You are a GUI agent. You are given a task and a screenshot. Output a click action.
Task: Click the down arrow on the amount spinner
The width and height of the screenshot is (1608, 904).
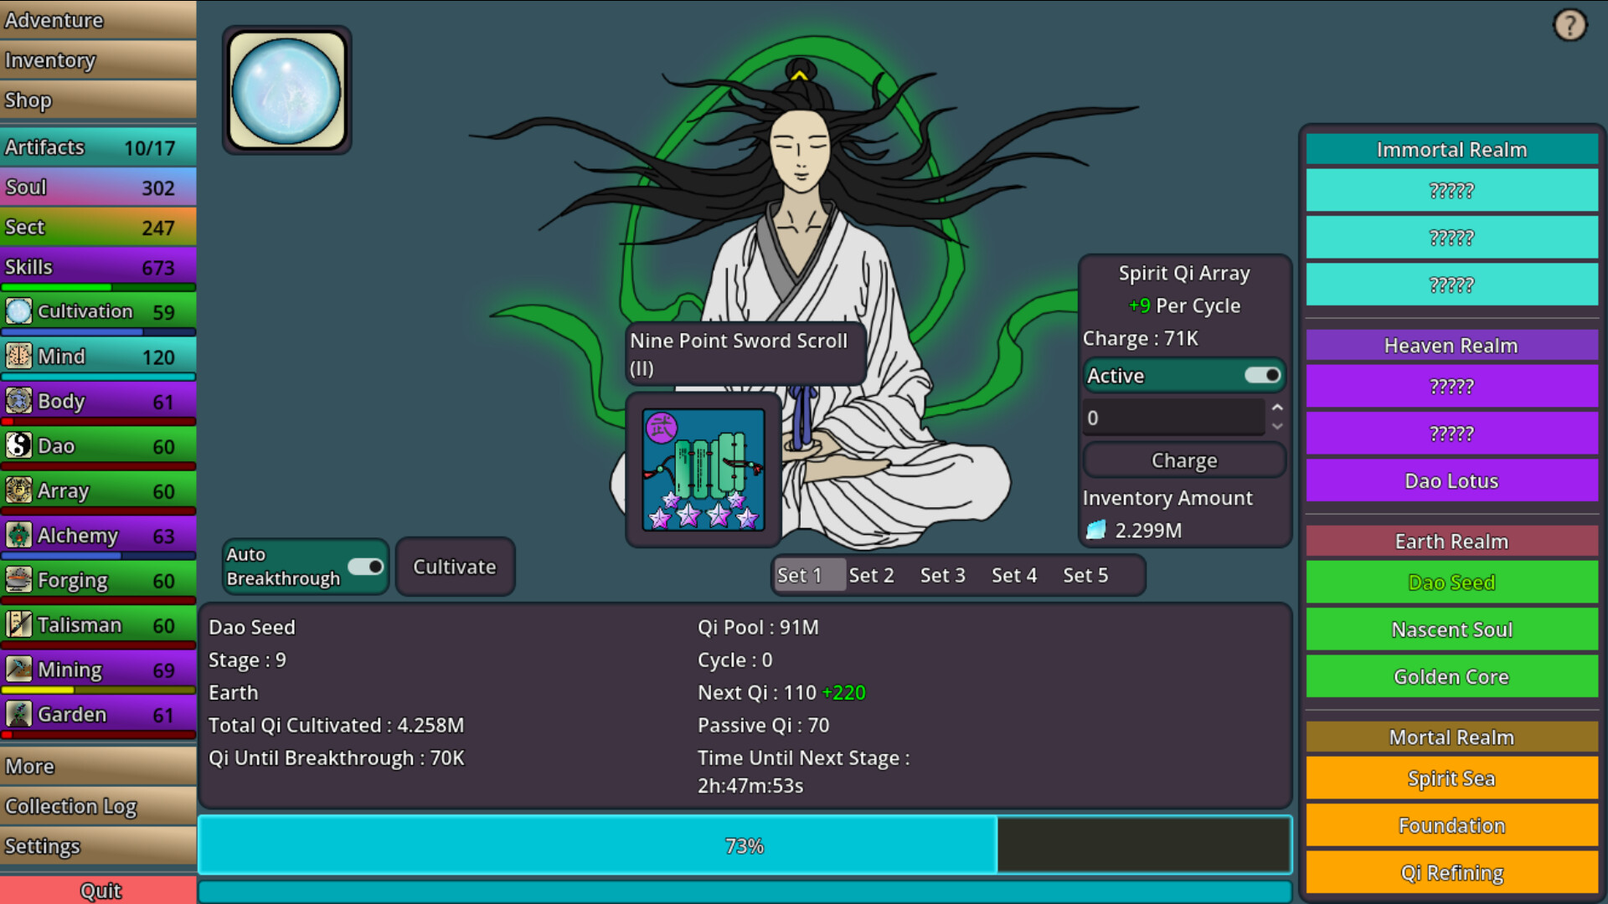click(x=1277, y=427)
